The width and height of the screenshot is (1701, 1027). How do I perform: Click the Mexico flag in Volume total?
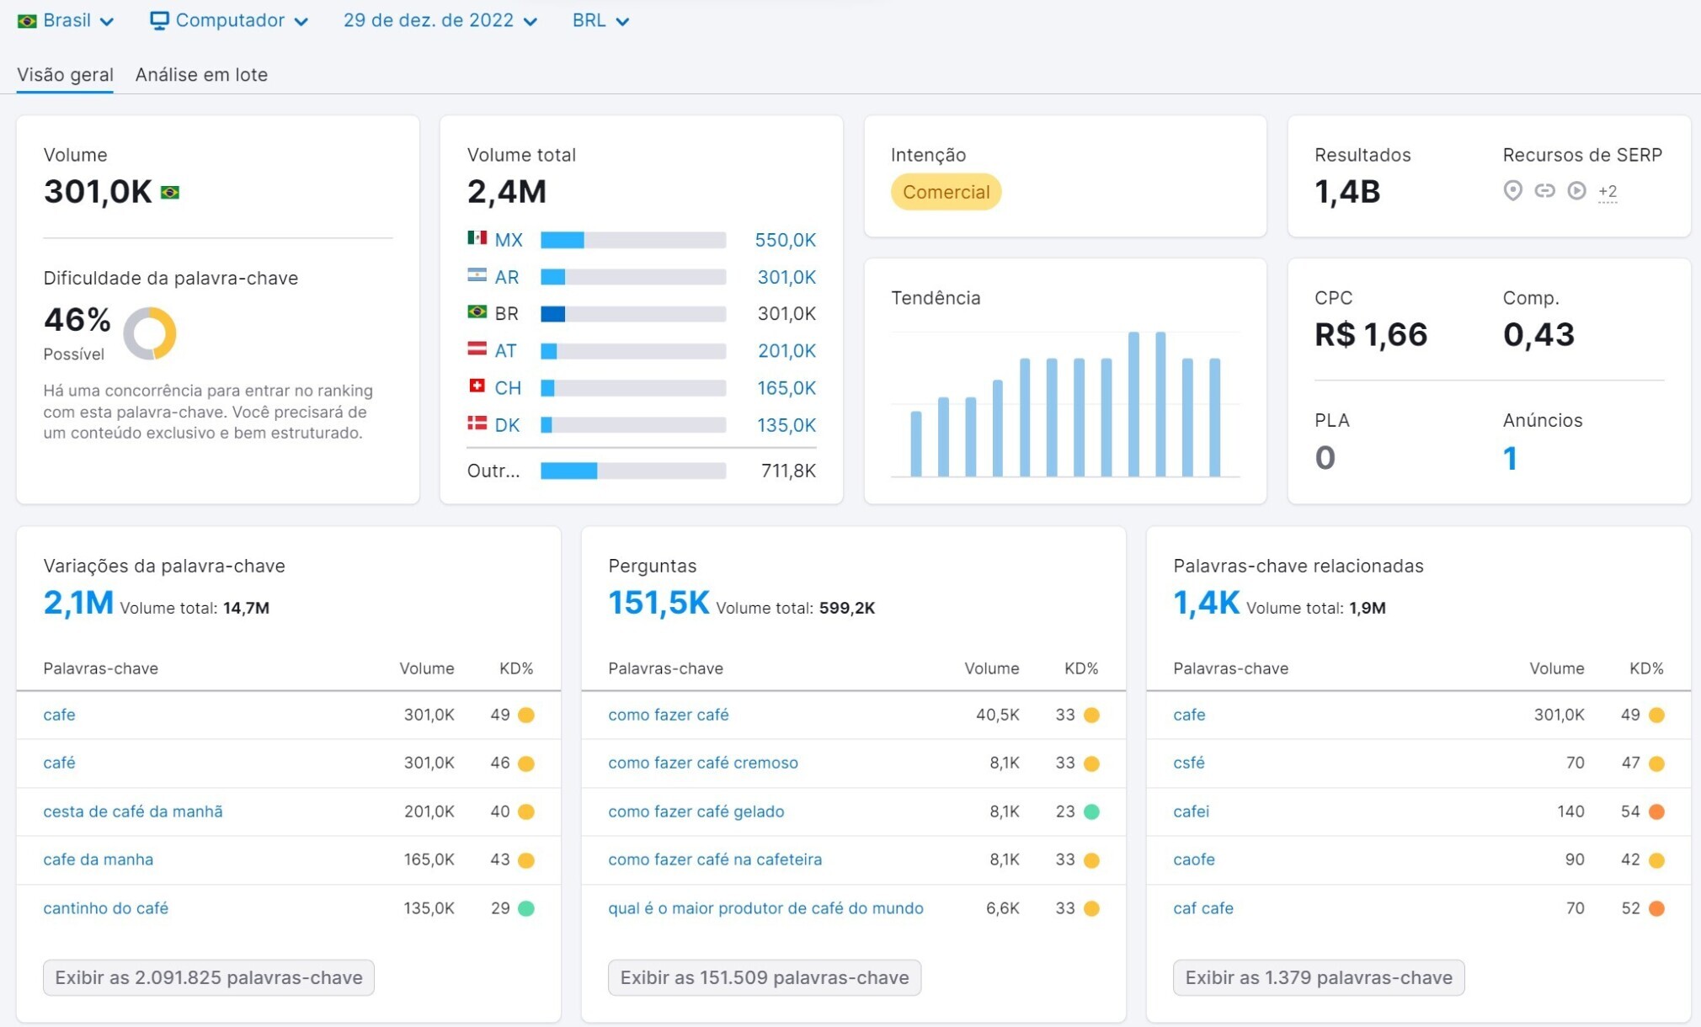coord(477,238)
